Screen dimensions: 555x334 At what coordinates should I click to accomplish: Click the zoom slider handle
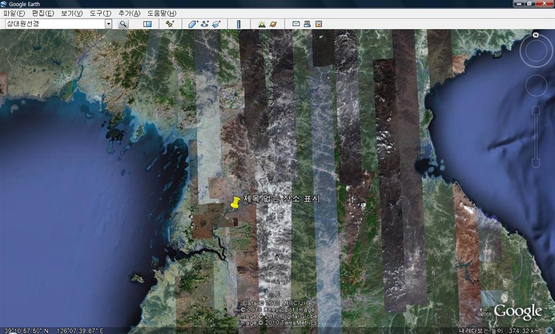click(x=536, y=136)
